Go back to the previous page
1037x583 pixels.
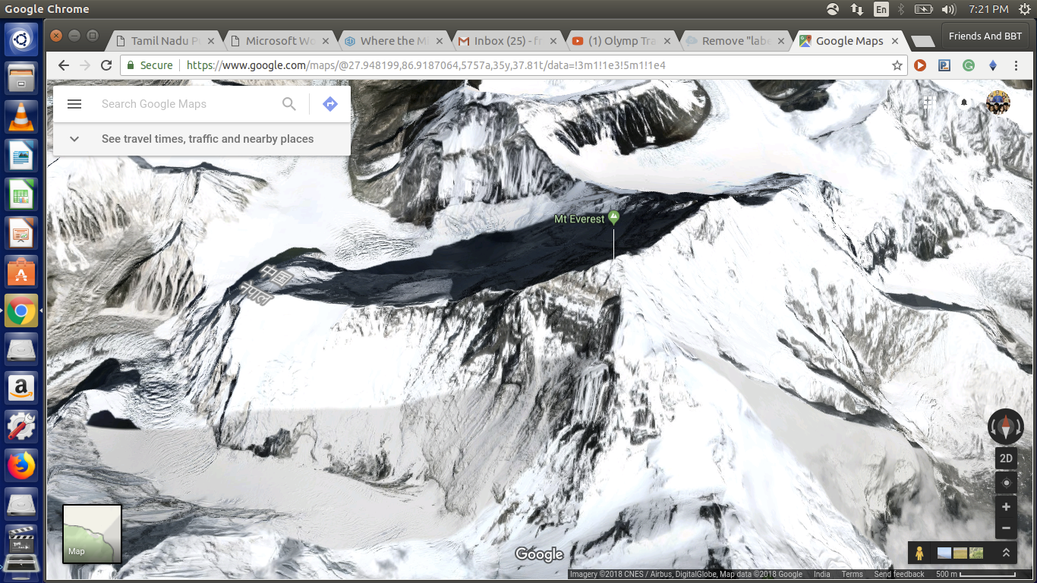(64, 65)
